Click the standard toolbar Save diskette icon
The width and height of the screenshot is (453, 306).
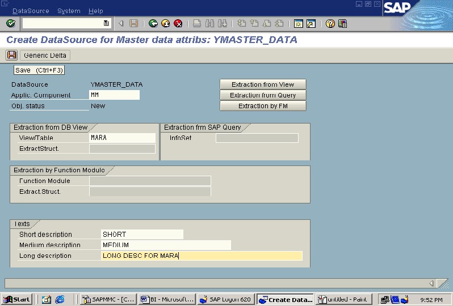[x=133, y=23]
